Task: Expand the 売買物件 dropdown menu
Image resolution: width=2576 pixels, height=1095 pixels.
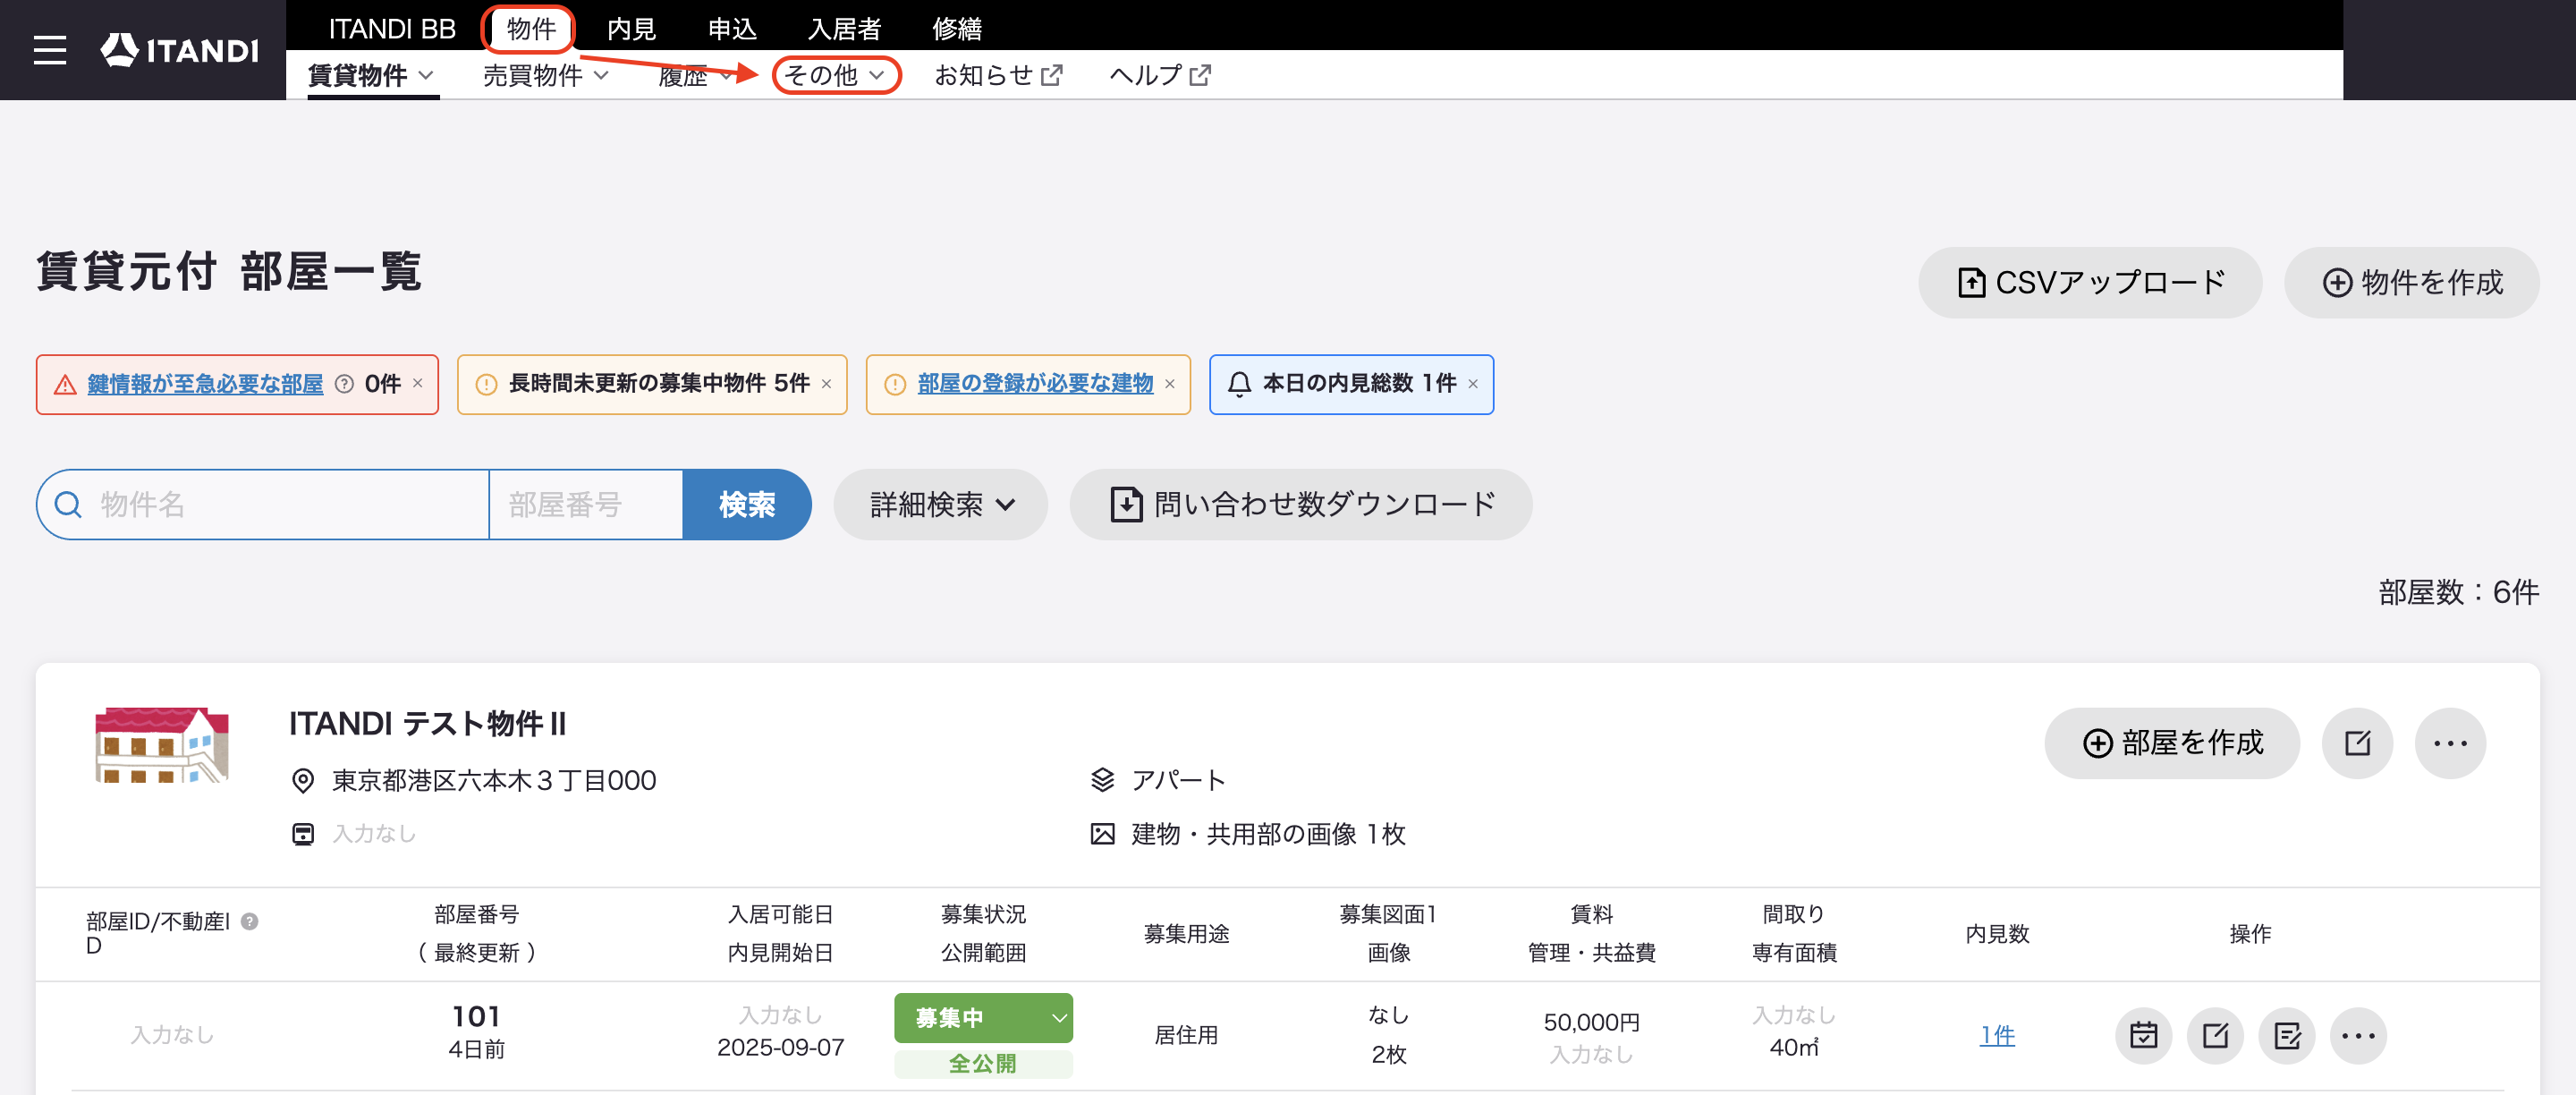Action: click(546, 75)
